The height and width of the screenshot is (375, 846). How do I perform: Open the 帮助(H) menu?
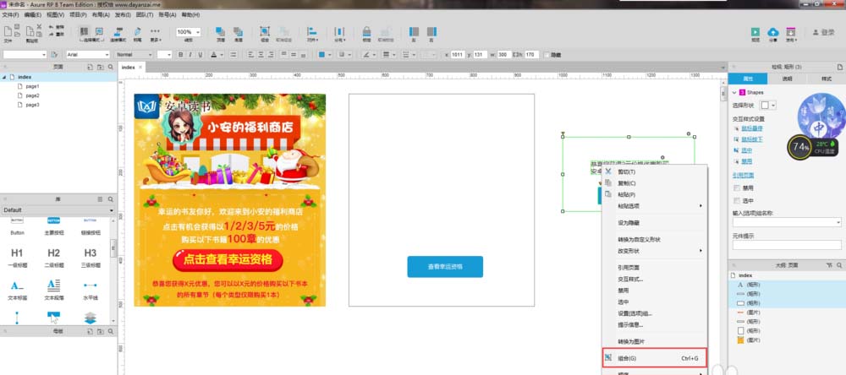[190, 14]
